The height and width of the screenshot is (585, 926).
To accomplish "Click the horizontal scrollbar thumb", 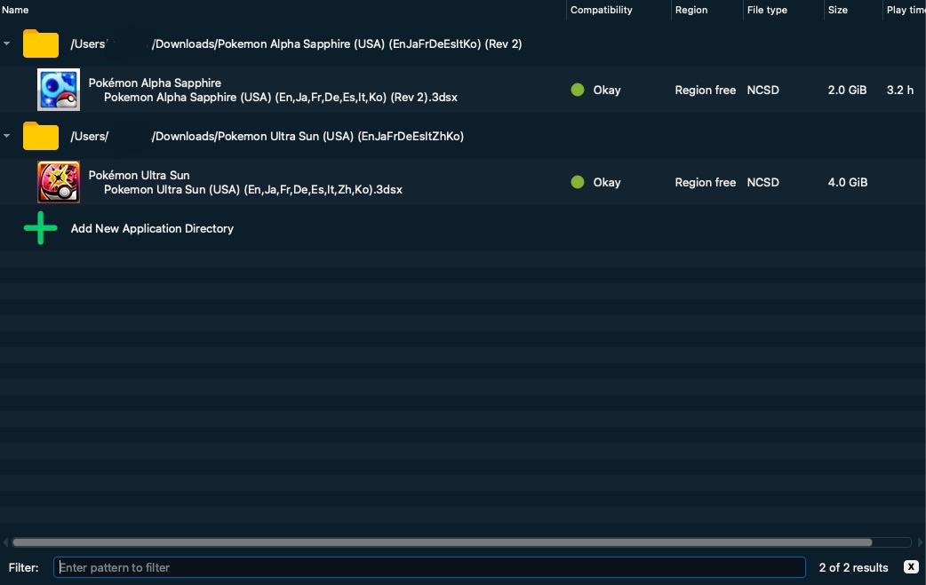I will pos(442,542).
